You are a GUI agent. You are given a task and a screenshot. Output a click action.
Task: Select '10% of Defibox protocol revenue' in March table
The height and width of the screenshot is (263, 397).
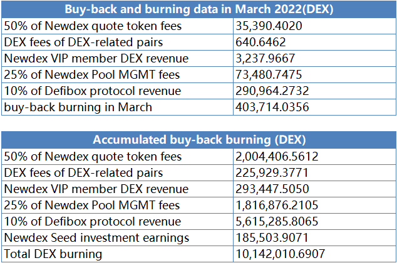(93, 91)
